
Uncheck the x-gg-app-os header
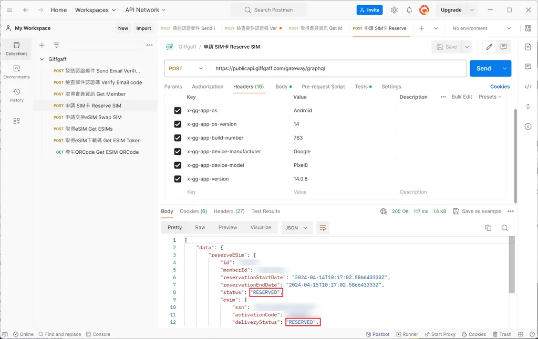177,110
